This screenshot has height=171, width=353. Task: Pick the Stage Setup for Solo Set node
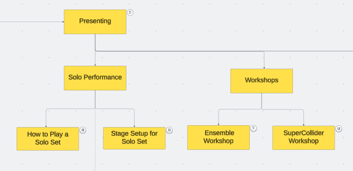(134, 138)
